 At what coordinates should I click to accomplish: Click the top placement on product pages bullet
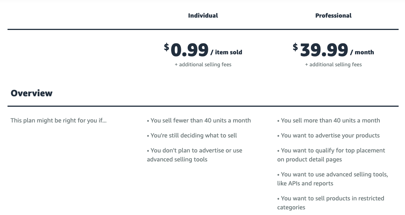coord(331,155)
